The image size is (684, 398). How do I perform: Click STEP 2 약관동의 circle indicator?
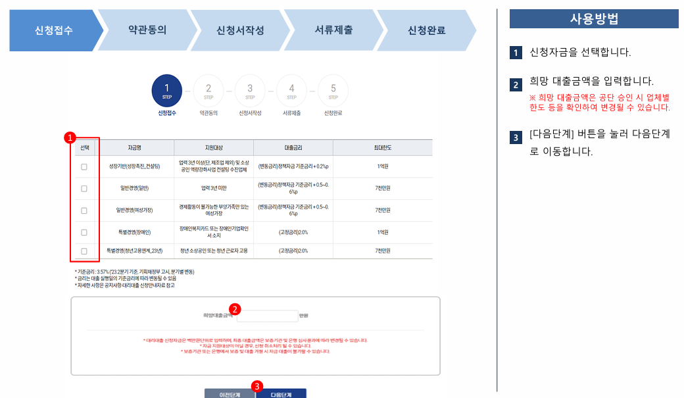click(208, 91)
